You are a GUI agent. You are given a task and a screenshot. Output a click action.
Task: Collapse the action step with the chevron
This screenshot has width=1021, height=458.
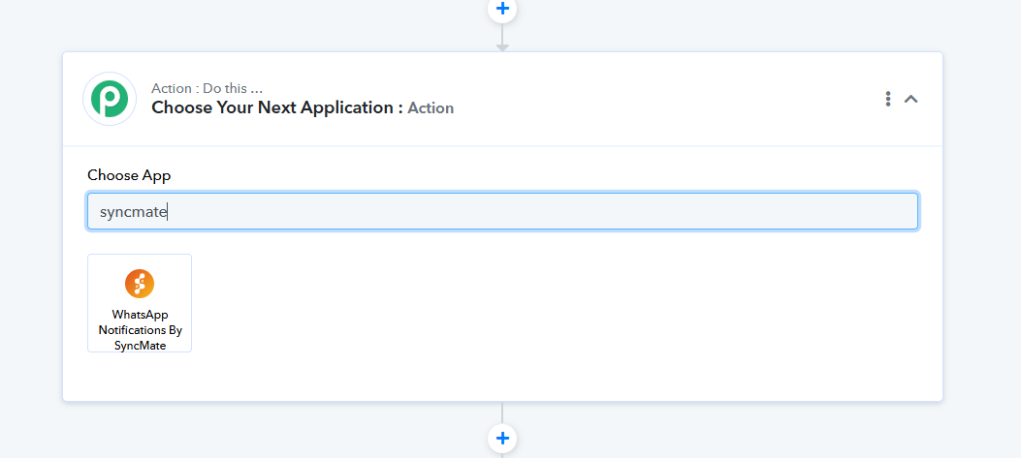point(911,99)
